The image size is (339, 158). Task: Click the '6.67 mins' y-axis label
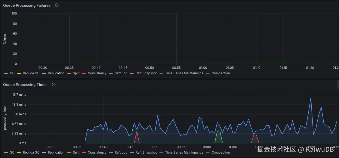[19, 124]
